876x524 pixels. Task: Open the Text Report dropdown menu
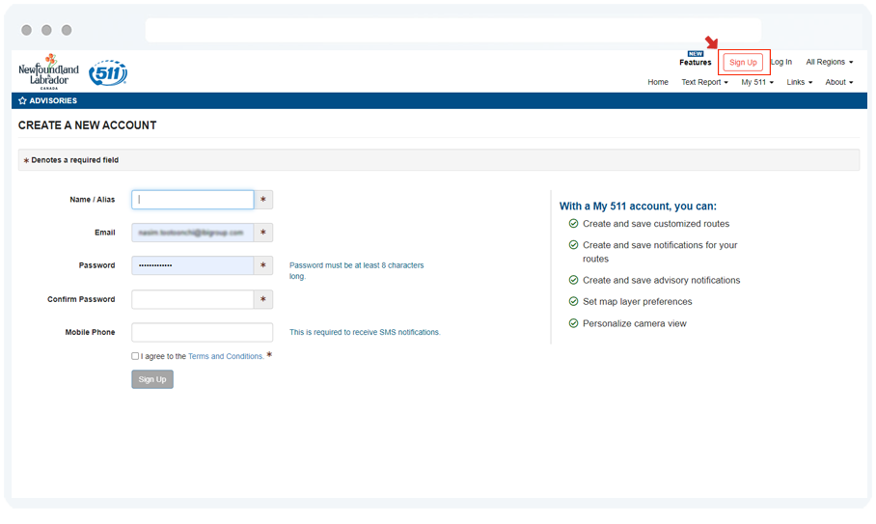[x=704, y=82]
